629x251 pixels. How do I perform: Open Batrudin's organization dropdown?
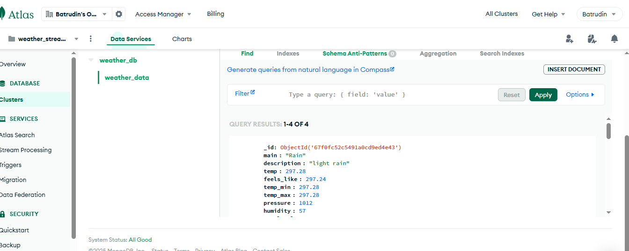tap(77, 14)
